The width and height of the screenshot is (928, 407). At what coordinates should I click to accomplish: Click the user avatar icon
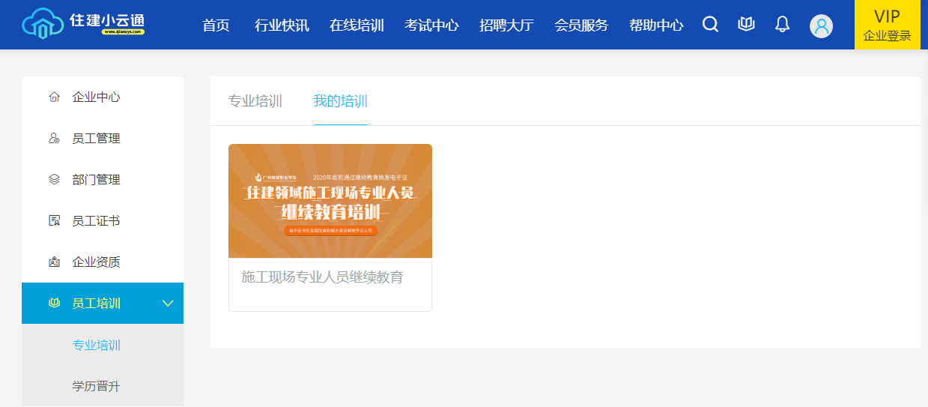point(821,26)
